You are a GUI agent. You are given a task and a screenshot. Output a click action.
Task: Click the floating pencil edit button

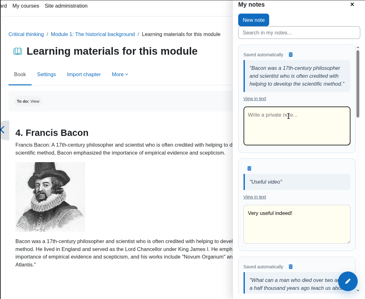pos(348,281)
